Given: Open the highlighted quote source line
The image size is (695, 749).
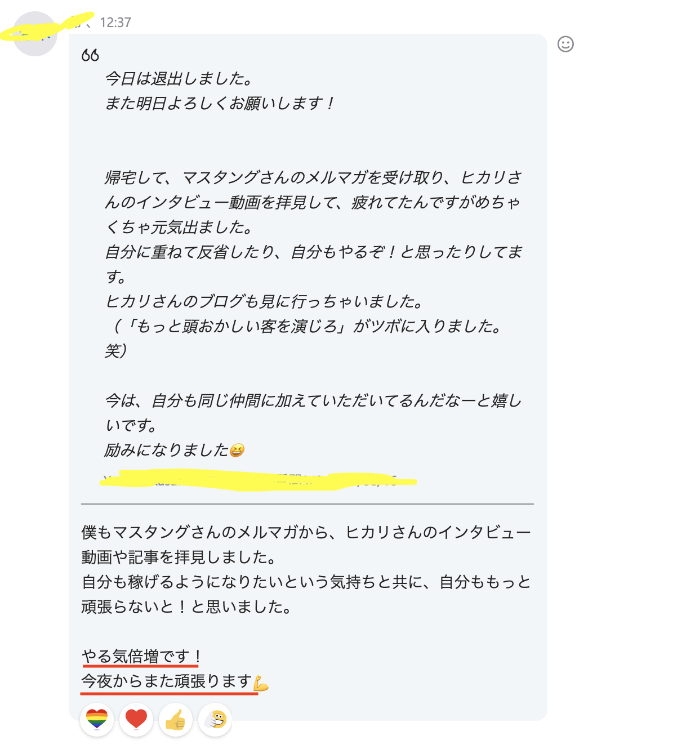Looking at the screenshot, I should pyautogui.click(x=259, y=481).
